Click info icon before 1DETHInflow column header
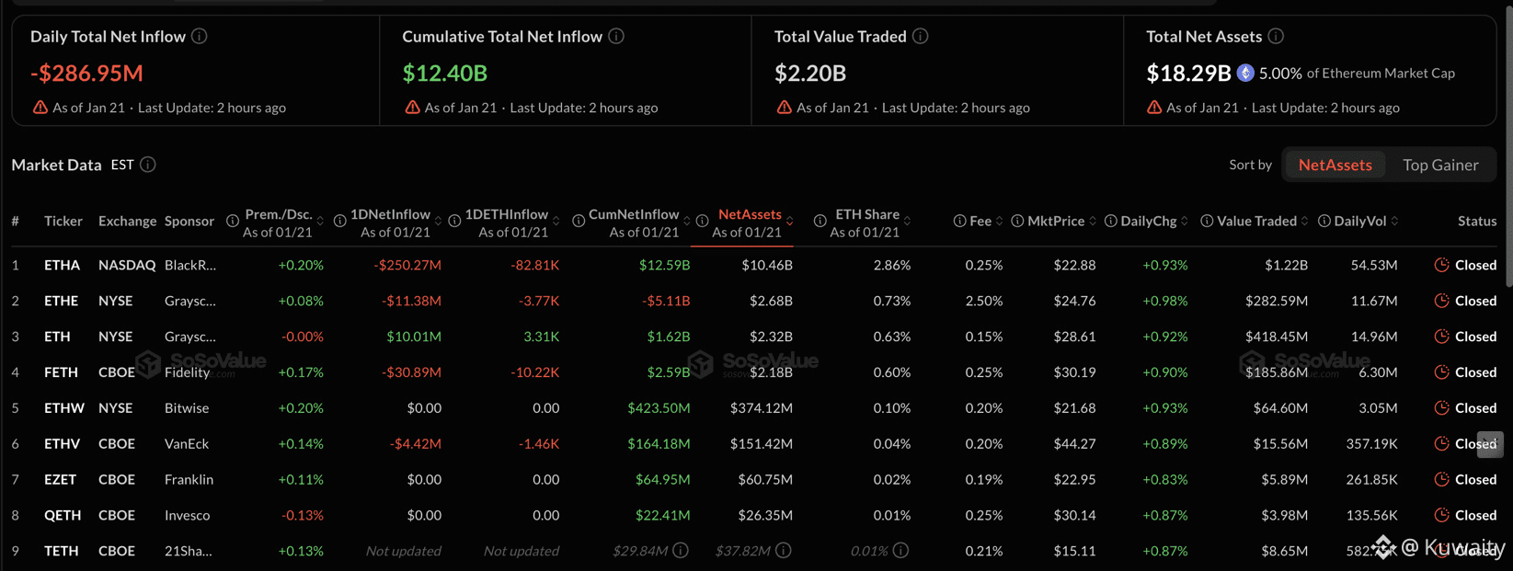 click(454, 222)
